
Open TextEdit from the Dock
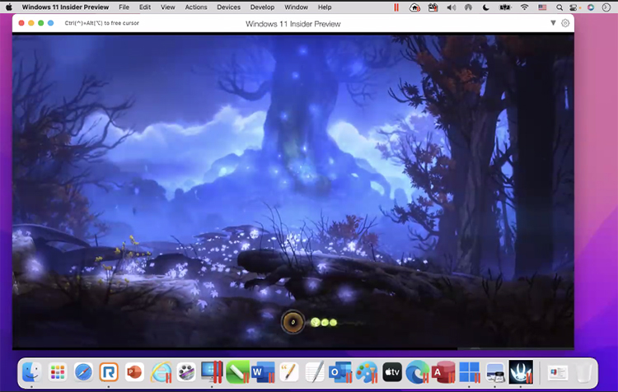tap(315, 372)
